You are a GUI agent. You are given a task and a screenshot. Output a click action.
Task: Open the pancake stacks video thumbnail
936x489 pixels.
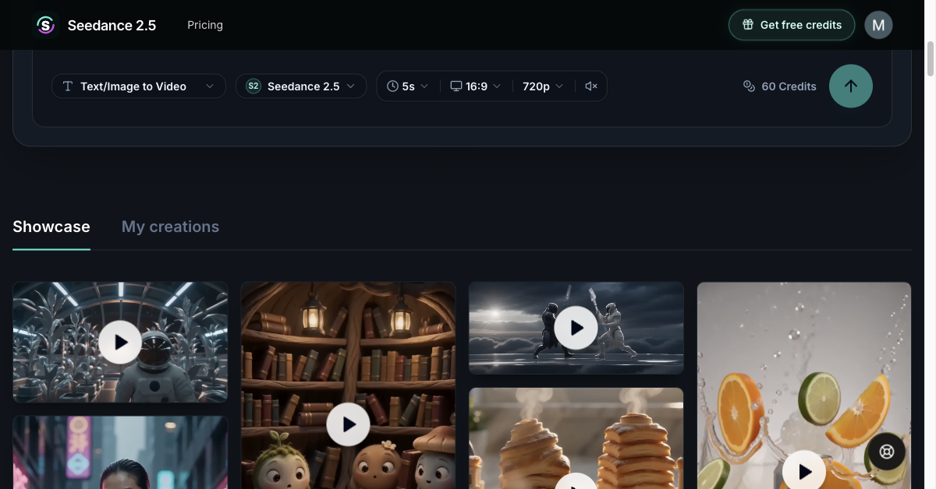576,438
